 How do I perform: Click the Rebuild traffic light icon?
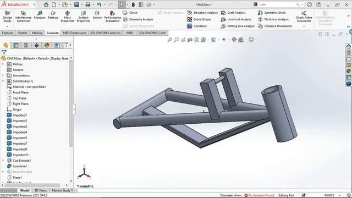coord(133,4)
